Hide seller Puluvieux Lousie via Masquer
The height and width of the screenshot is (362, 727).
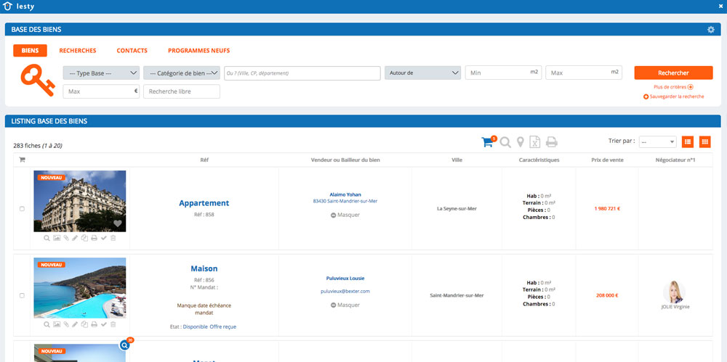coord(345,305)
